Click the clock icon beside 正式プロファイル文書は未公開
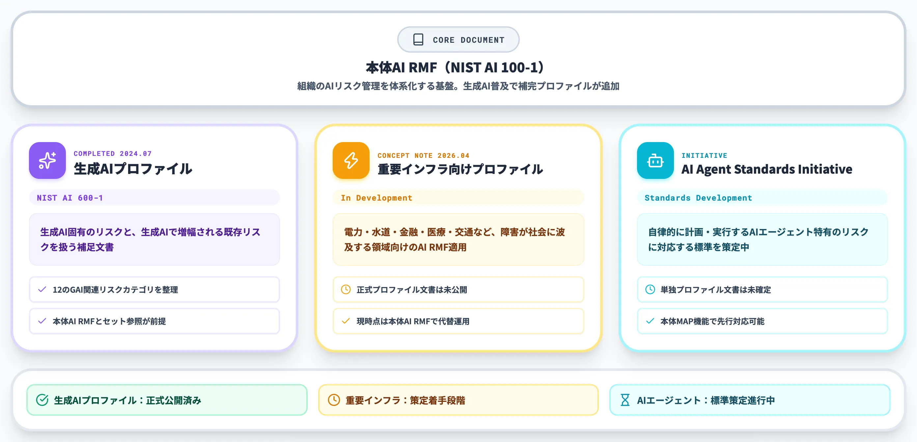 coord(346,289)
